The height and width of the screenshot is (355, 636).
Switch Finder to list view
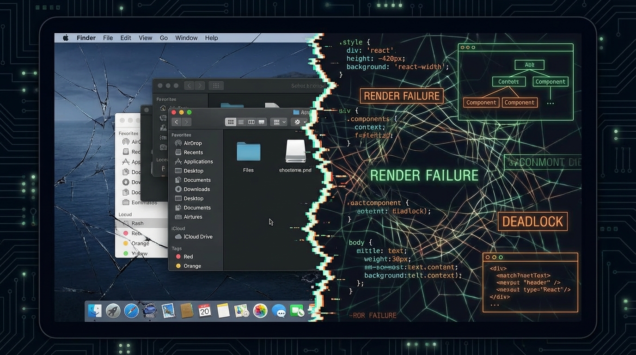click(x=241, y=122)
